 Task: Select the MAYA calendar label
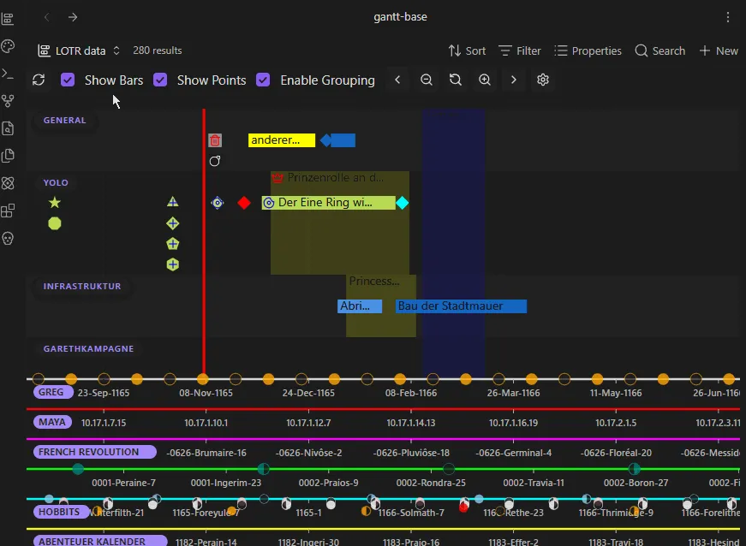[52, 422]
